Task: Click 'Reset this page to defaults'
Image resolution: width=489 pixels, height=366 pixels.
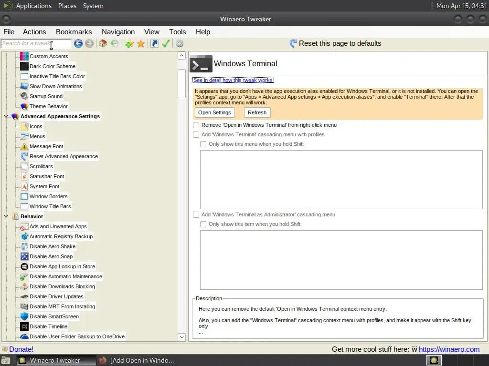Action: click(335, 43)
